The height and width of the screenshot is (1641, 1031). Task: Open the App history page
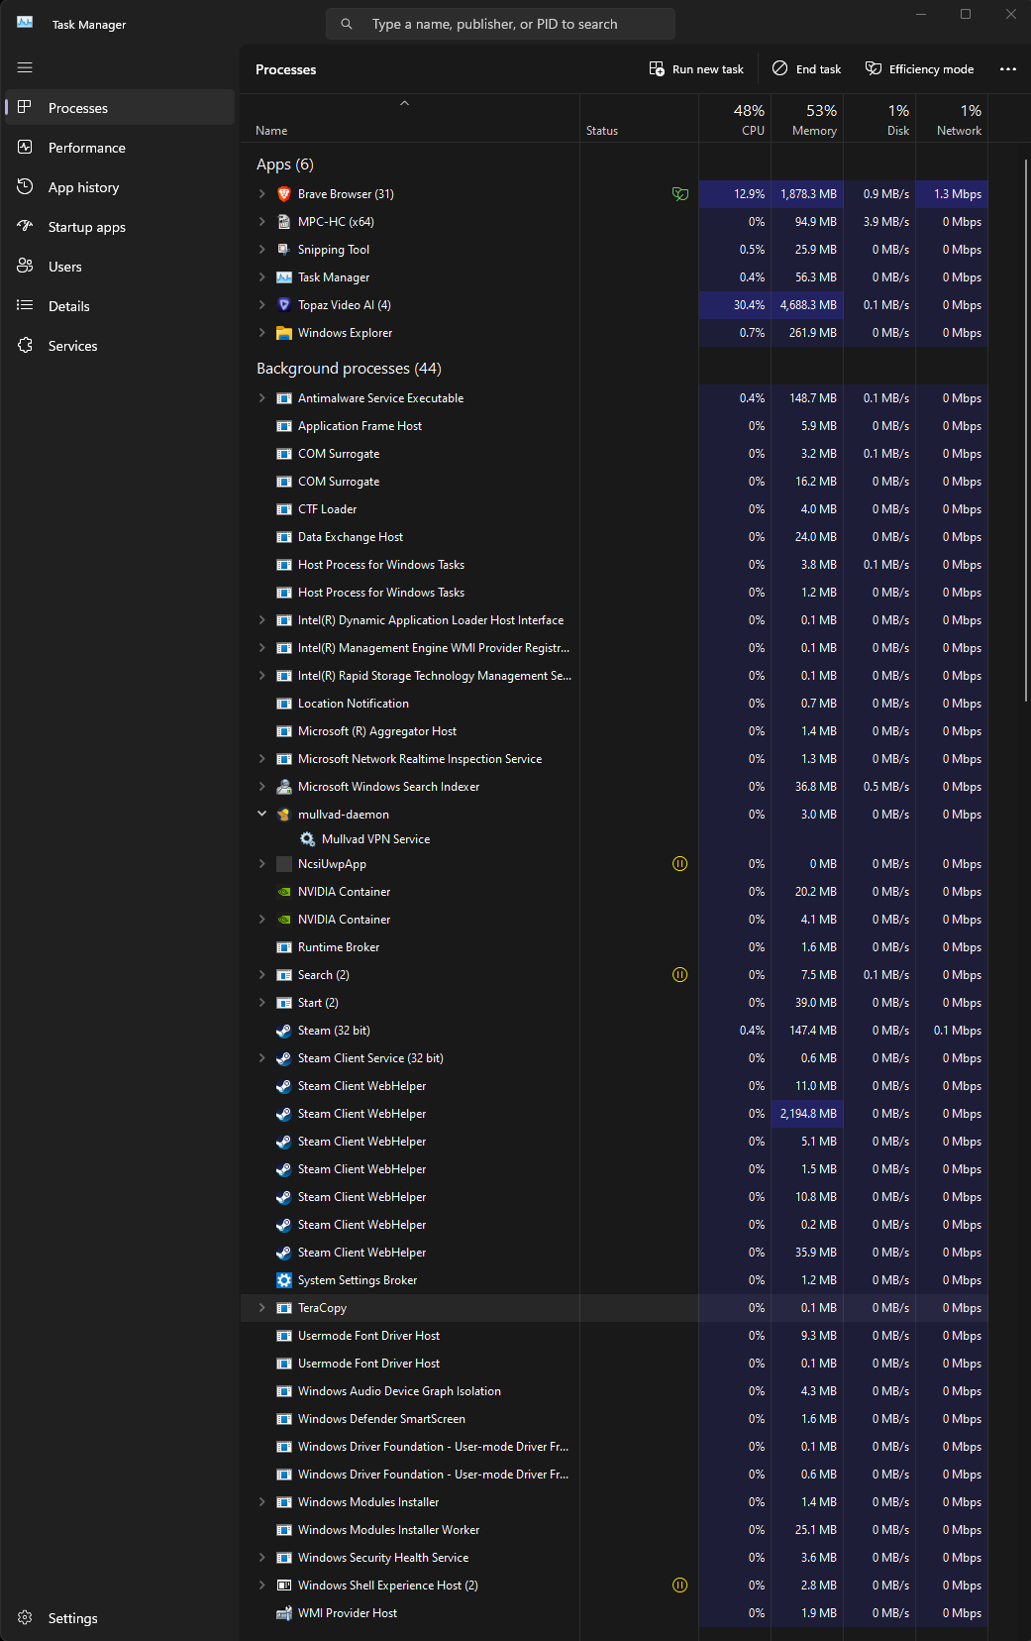pyautogui.click(x=119, y=187)
